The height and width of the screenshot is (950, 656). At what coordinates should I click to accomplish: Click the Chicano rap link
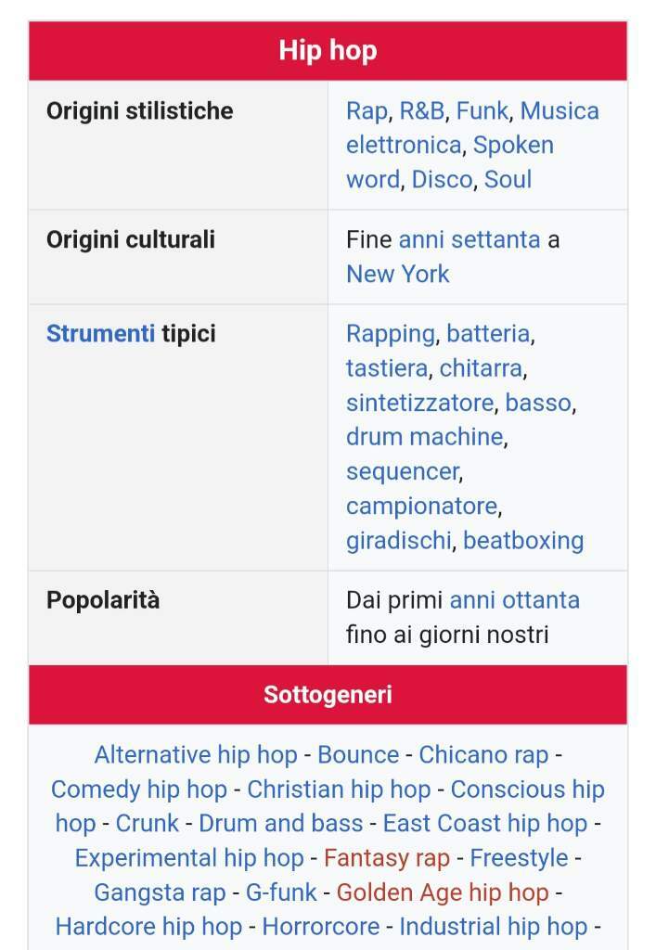(483, 755)
